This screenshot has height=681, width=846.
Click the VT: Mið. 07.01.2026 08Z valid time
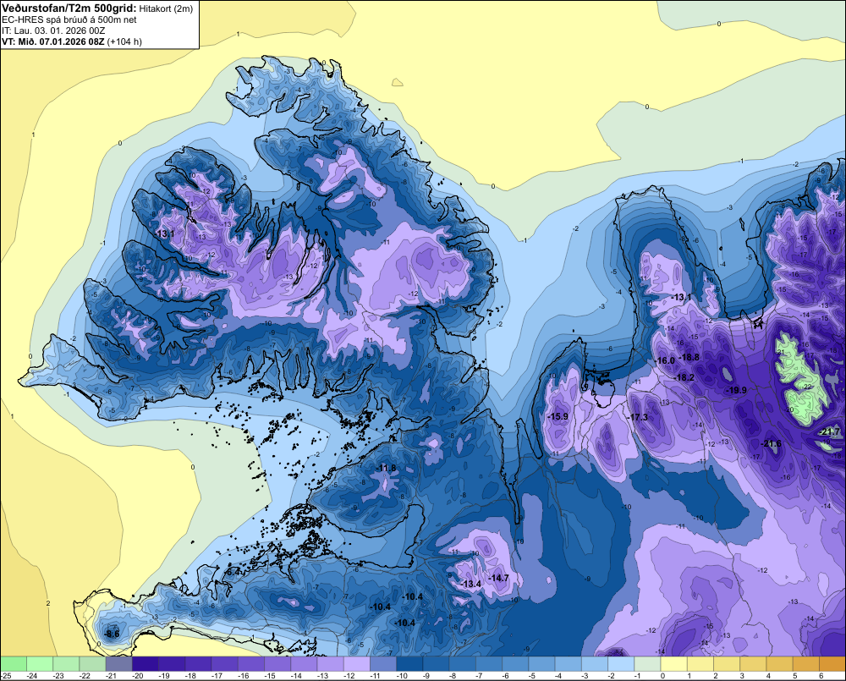(53, 41)
